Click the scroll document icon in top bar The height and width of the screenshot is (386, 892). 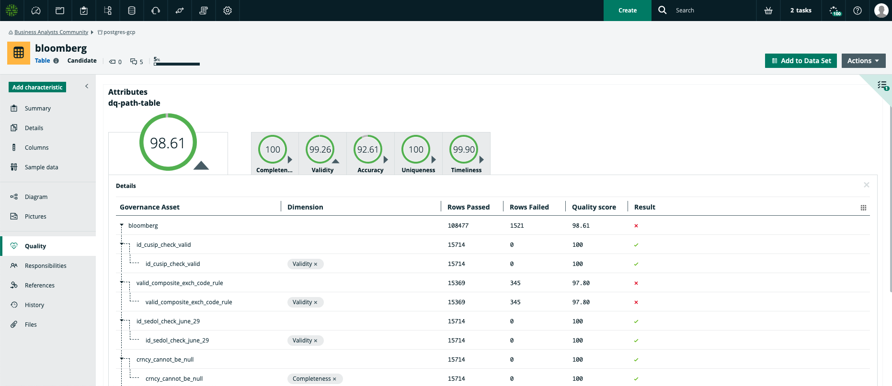coord(204,11)
